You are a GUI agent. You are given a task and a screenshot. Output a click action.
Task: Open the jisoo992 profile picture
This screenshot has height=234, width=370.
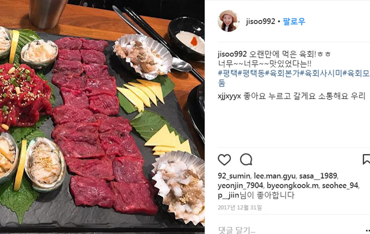[228, 21]
